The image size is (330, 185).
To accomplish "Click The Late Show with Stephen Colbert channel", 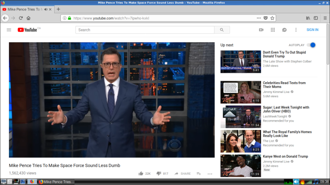I will [287, 62].
